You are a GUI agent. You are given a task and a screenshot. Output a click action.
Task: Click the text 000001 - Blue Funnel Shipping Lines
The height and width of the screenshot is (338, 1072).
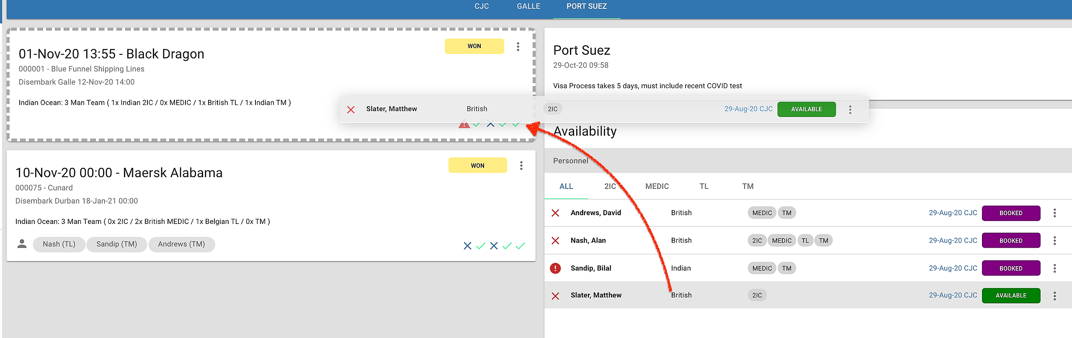pyautogui.click(x=81, y=69)
